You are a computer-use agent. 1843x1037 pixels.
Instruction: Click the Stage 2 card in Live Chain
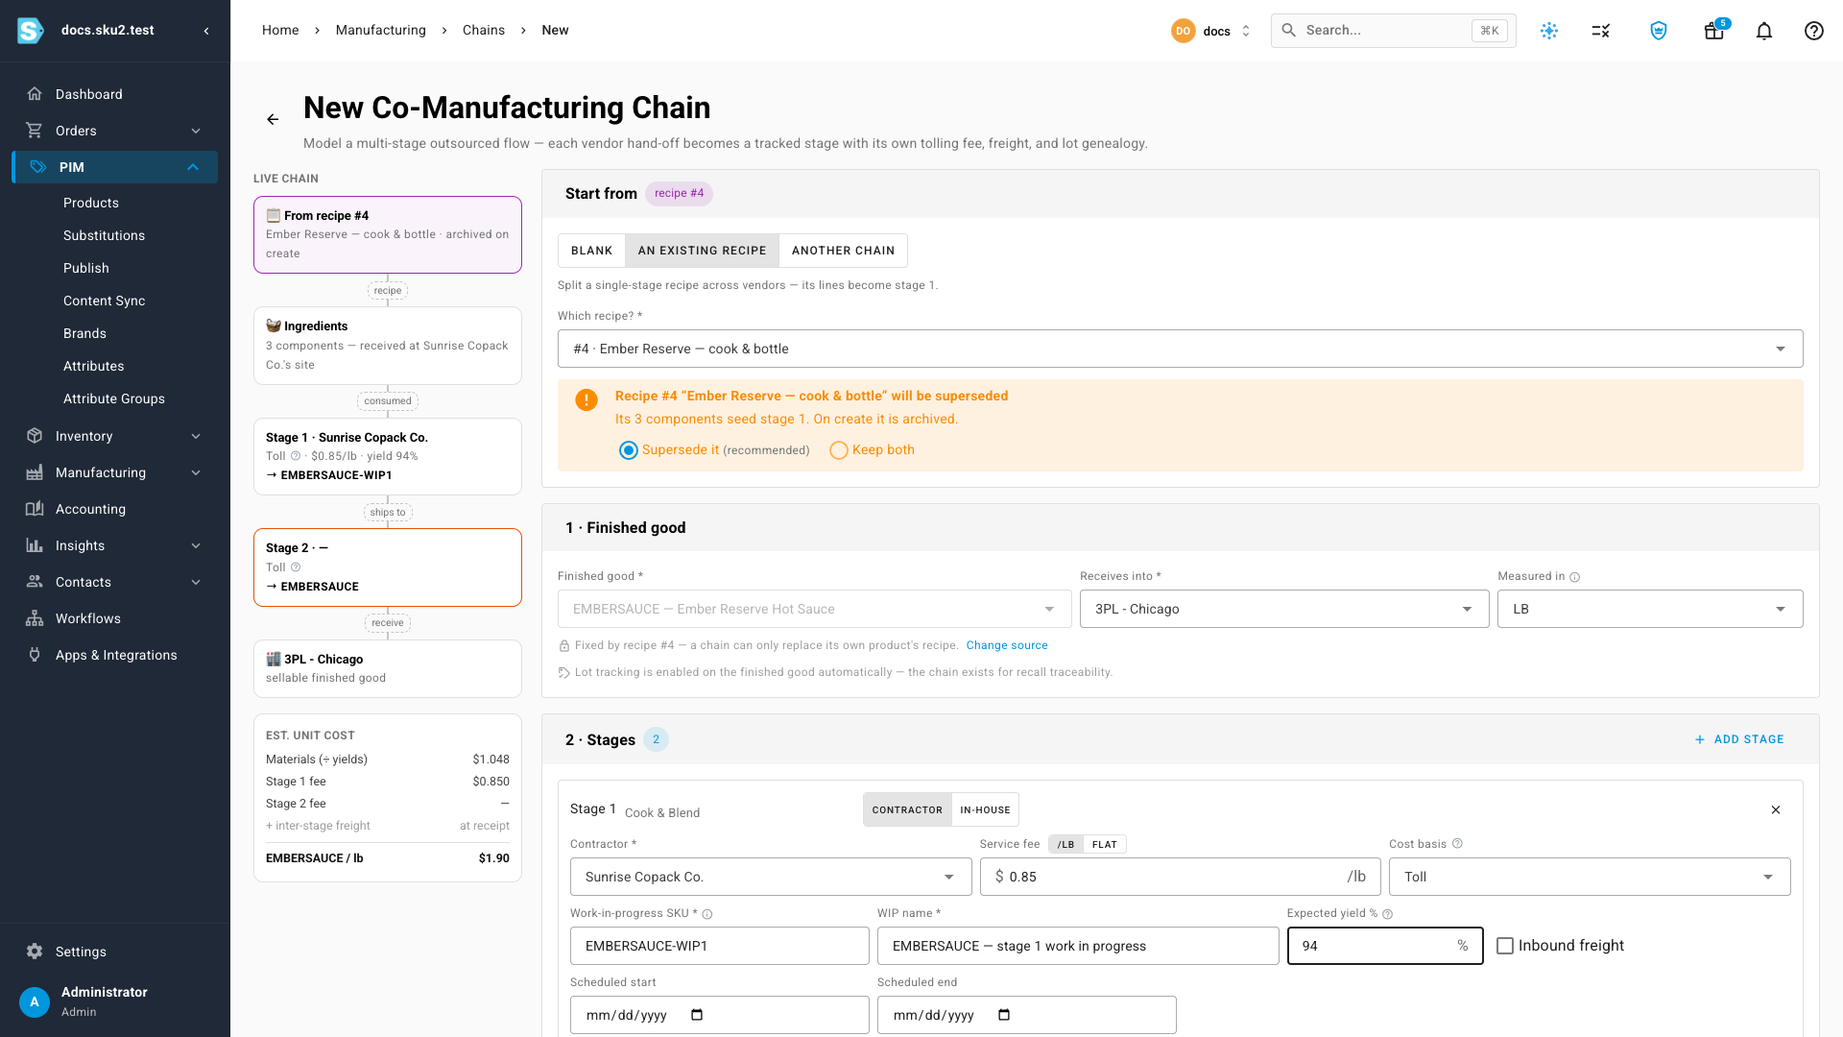coord(388,567)
